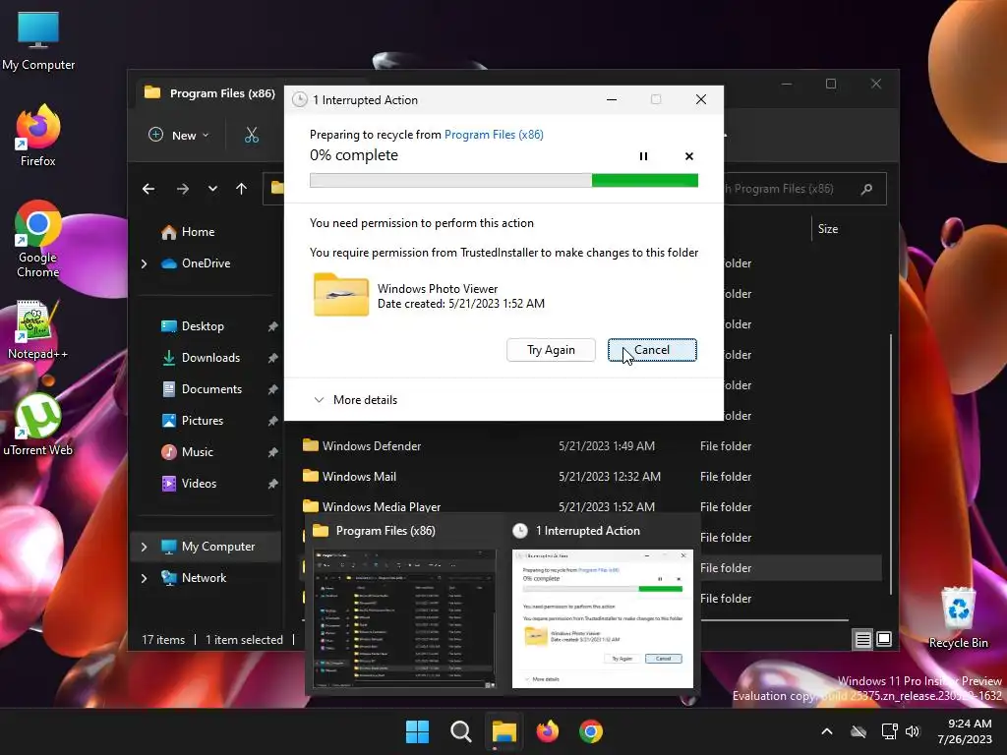Open taskbar Search
Viewport: 1007px width, 755px height.
pos(461,731)
